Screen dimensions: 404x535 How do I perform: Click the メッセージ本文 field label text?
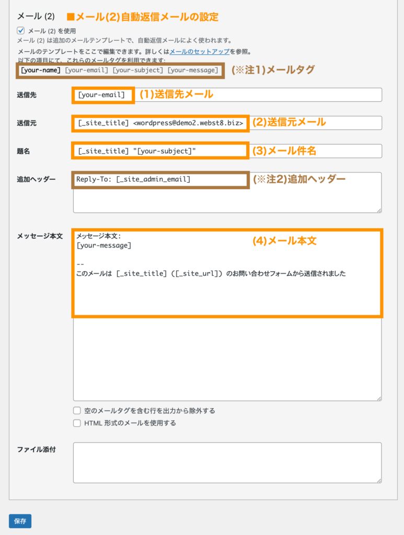[40, 236]
